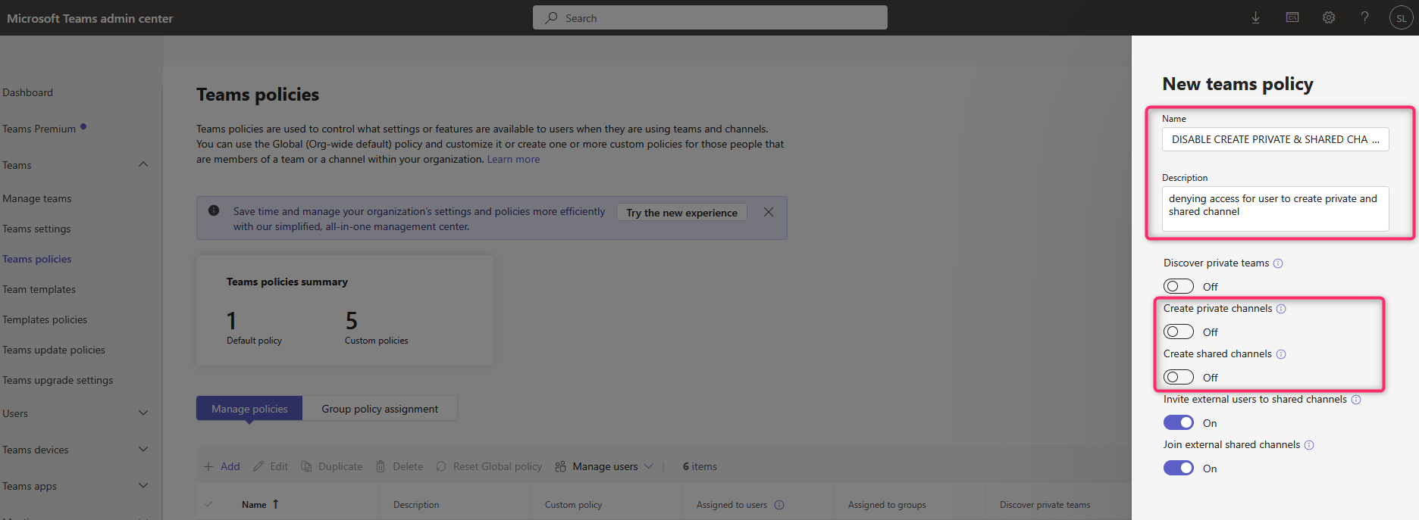Screen dimensions: 1419x520
Task: Click info icon beside Create shared channels
Action: point(1281,354)
